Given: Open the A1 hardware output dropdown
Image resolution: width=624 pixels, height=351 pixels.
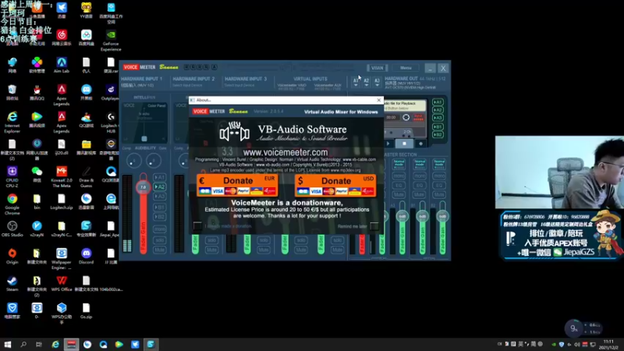Looking at the screenshot, I should coord(356,82).
